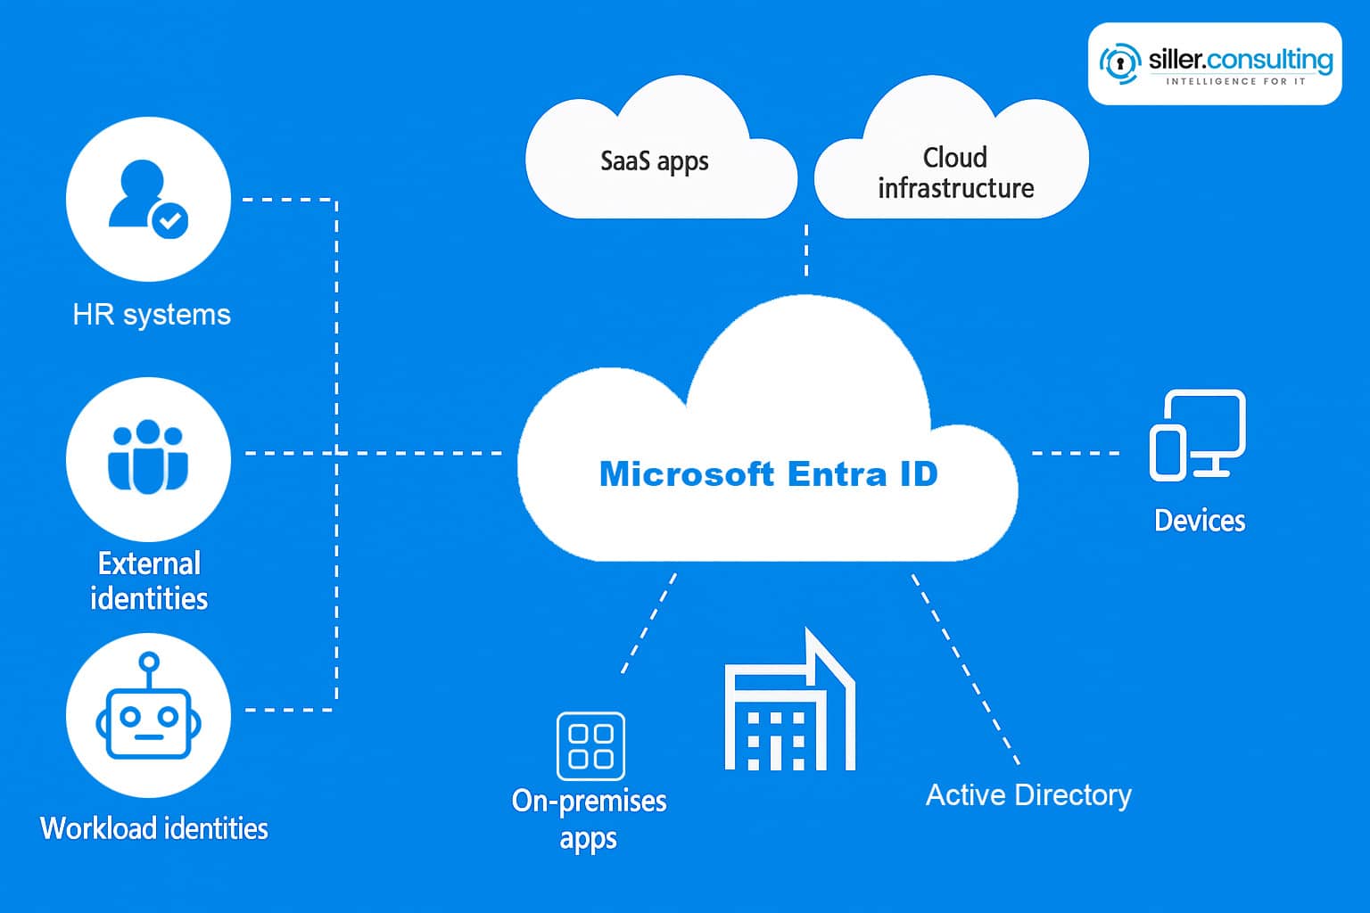Viewport: 1370px width, 913px height.
Task: Select the External identities group icon
Action: tap(148, 456)
